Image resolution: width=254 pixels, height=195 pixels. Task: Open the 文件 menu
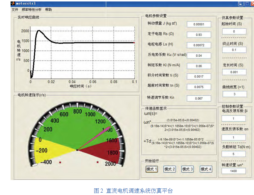(x=15, y=10)
